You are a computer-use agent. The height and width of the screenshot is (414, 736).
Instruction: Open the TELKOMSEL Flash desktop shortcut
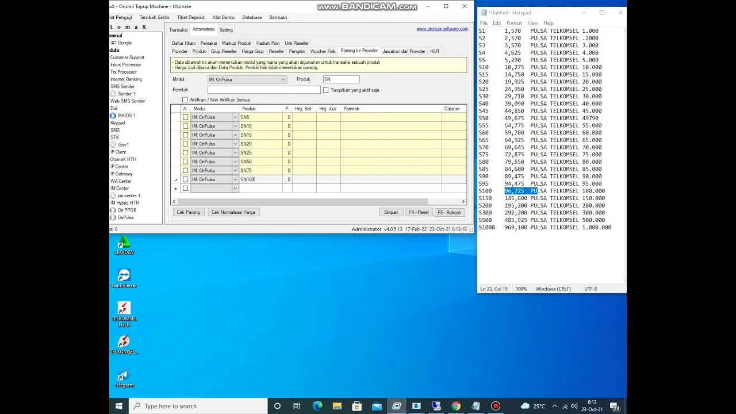tap(124, 314)
